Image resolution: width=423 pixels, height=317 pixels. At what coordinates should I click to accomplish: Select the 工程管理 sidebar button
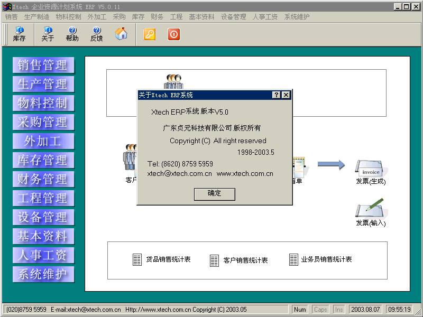[43, 198]
